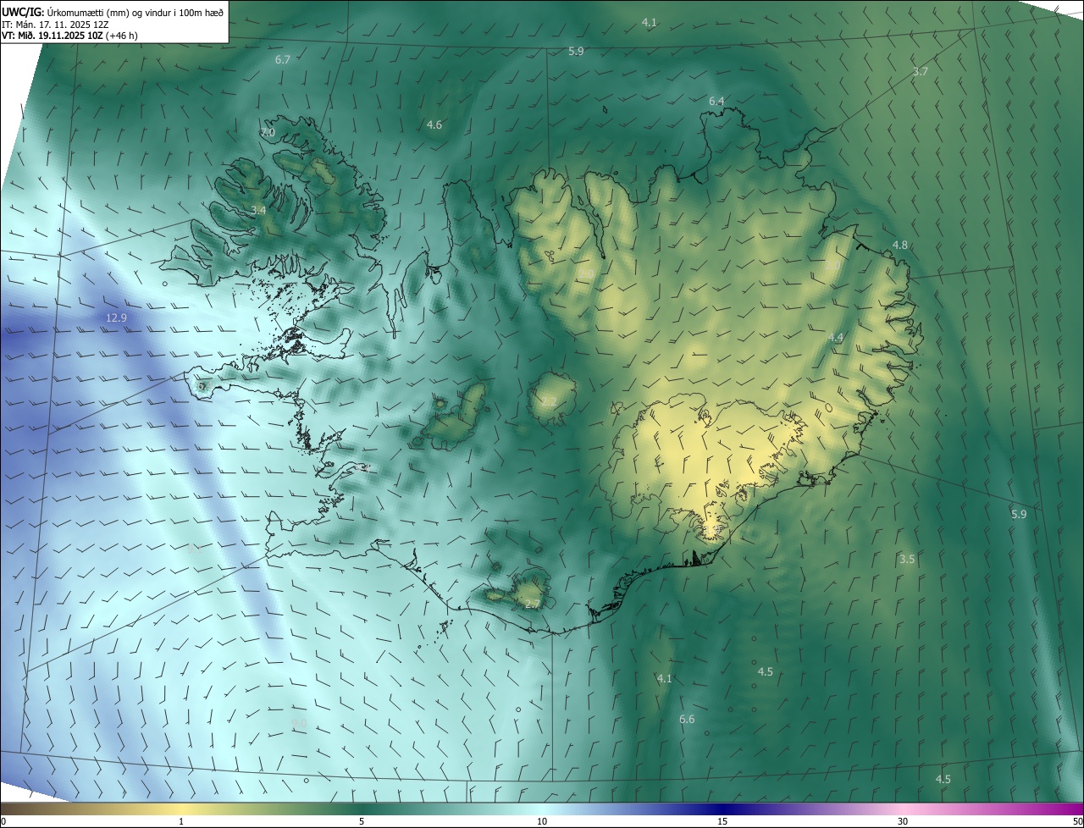Click the 3.4 value label in Westfjords

[x=259, y=210]
